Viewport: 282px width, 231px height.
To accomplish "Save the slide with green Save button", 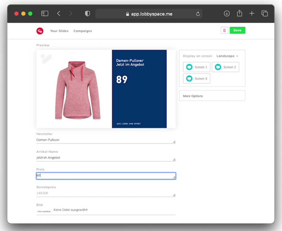I will (237, 30).
